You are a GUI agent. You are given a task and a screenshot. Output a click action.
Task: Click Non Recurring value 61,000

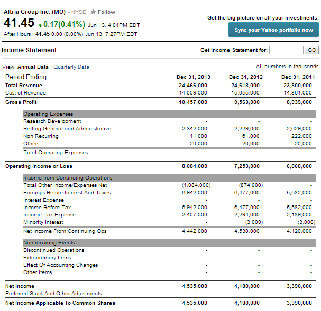point(251,136)
